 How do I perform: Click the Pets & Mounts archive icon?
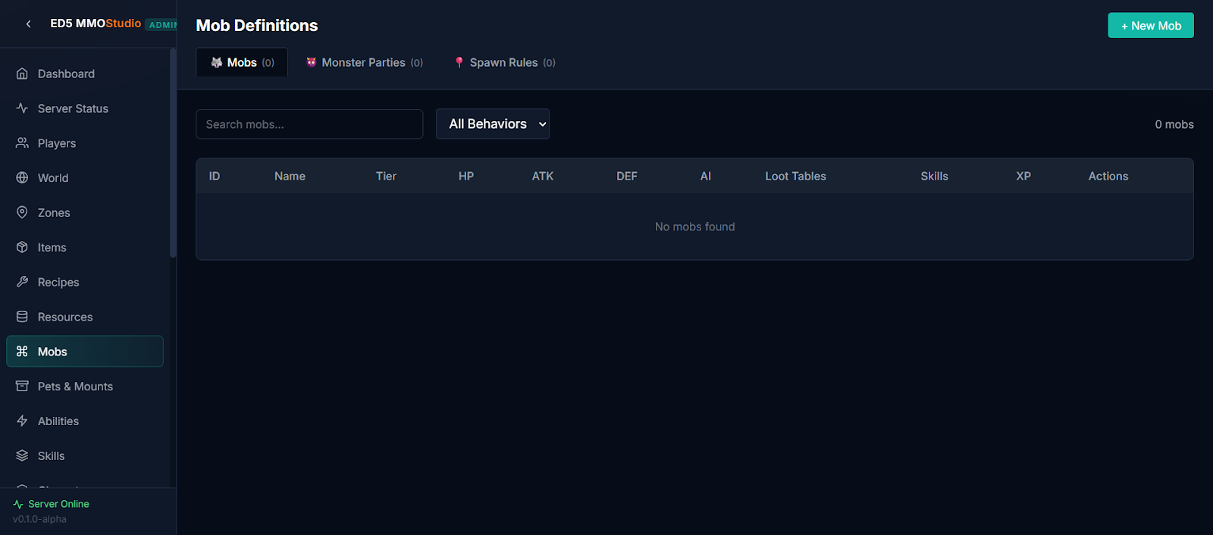click(22, 386)
